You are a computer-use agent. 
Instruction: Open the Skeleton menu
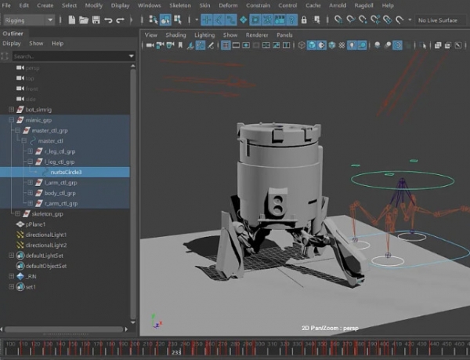pos(179,5)
